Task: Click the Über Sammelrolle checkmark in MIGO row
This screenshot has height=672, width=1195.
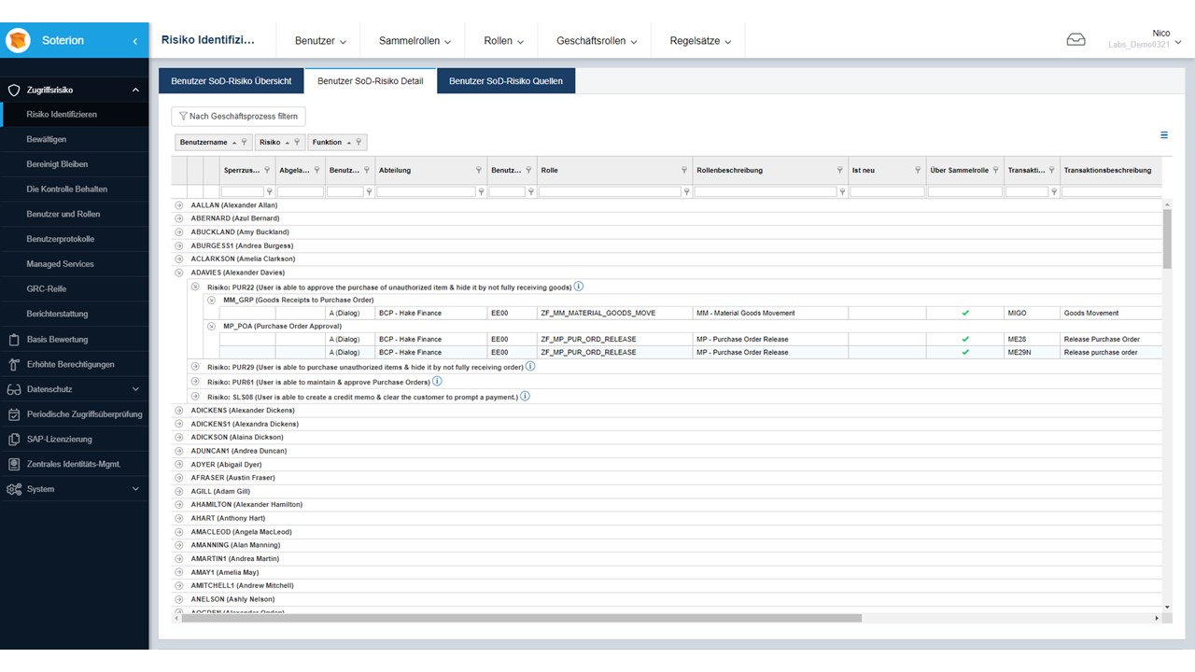Action: (x=965, y=314)
